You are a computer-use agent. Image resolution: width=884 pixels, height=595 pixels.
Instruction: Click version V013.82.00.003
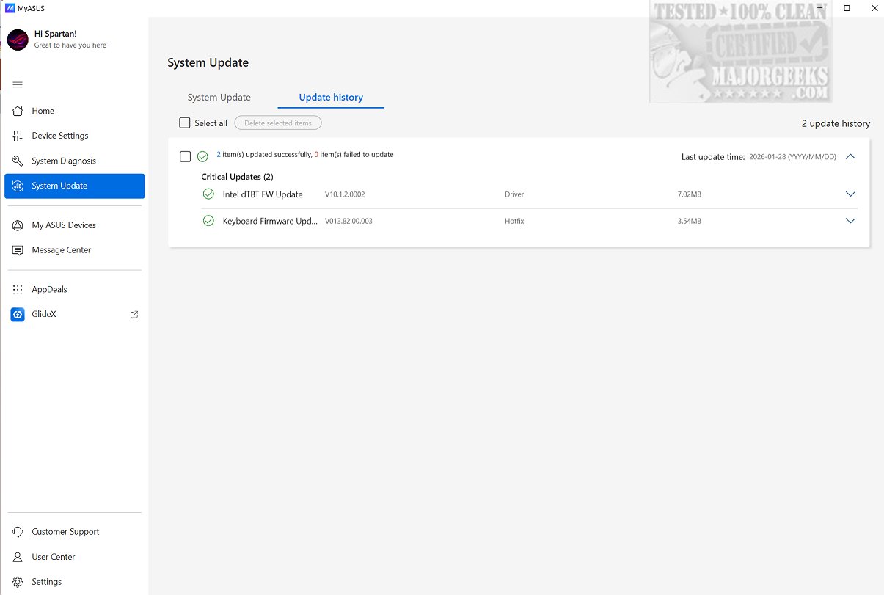pos(348,221)
